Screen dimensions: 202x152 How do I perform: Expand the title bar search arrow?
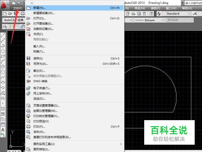(x=182, y=3)
